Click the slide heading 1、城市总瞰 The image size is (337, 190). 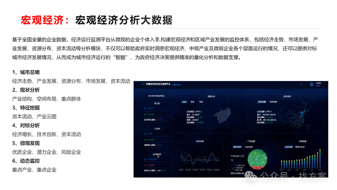click(x=26, y=72)
